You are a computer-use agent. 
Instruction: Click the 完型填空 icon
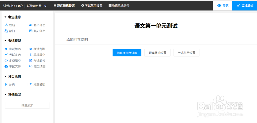tap(31, 66)
